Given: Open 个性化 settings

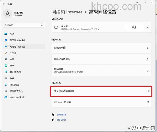Looking at the screenshot, I should pos(24,53).
